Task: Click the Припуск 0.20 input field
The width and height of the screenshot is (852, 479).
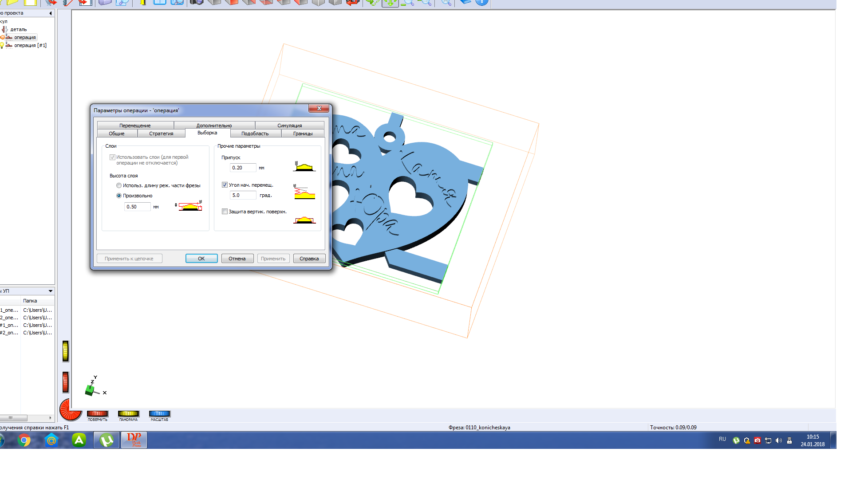Action: pos(243,168)
